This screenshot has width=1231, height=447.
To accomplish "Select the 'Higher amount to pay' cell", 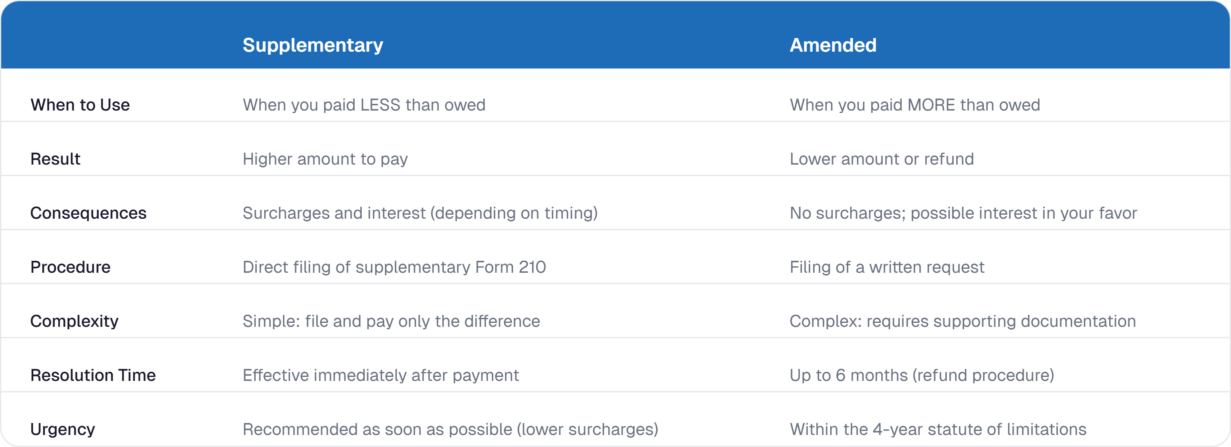I will [325, 159].
